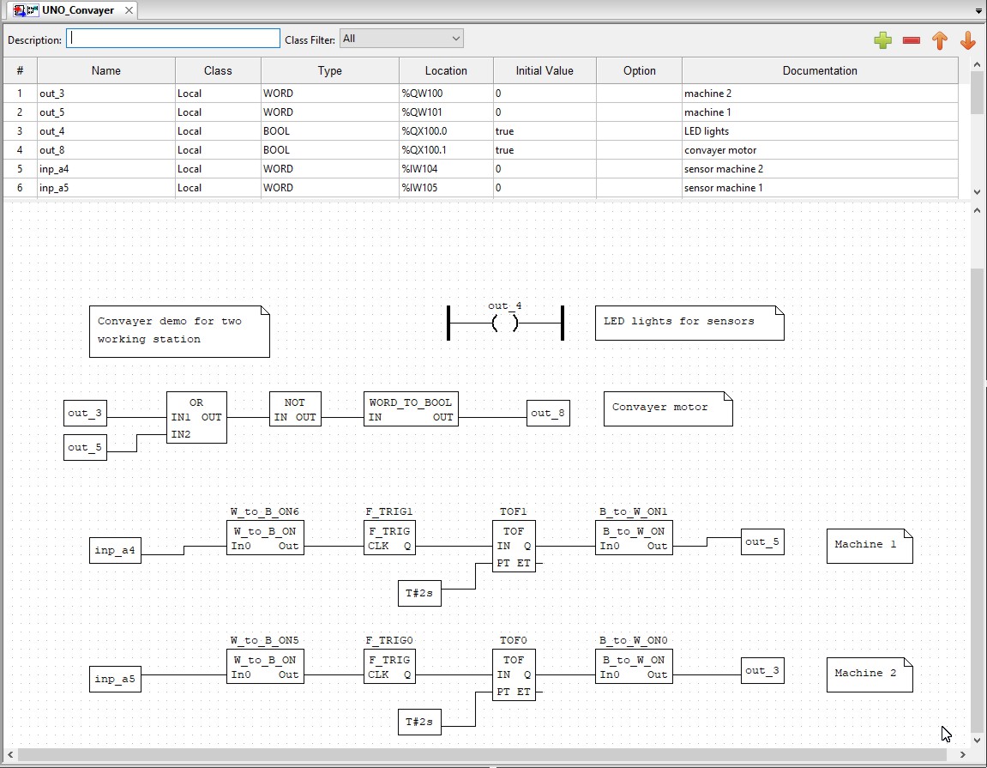Select the 'LED lights for sensors' comment box
The image size is (987, 768).
point(689,324)
